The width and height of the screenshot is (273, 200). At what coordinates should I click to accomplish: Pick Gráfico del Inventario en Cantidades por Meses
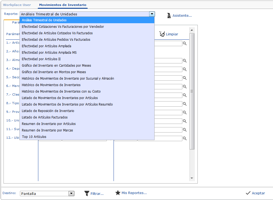[x=87, y=66]
